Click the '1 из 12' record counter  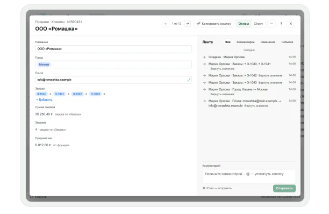(x=176, y=24)
